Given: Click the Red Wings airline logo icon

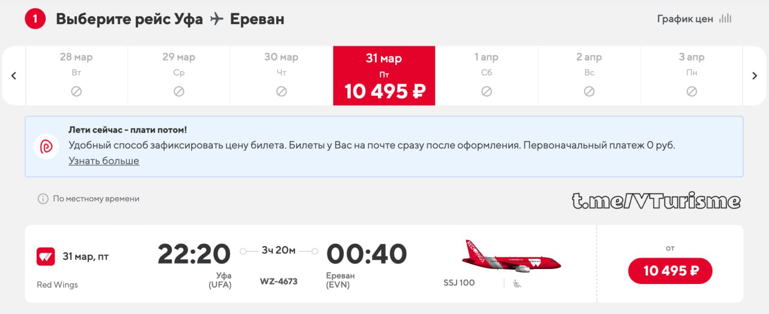Looking at the screenshot, I should [x=46, y=256].
